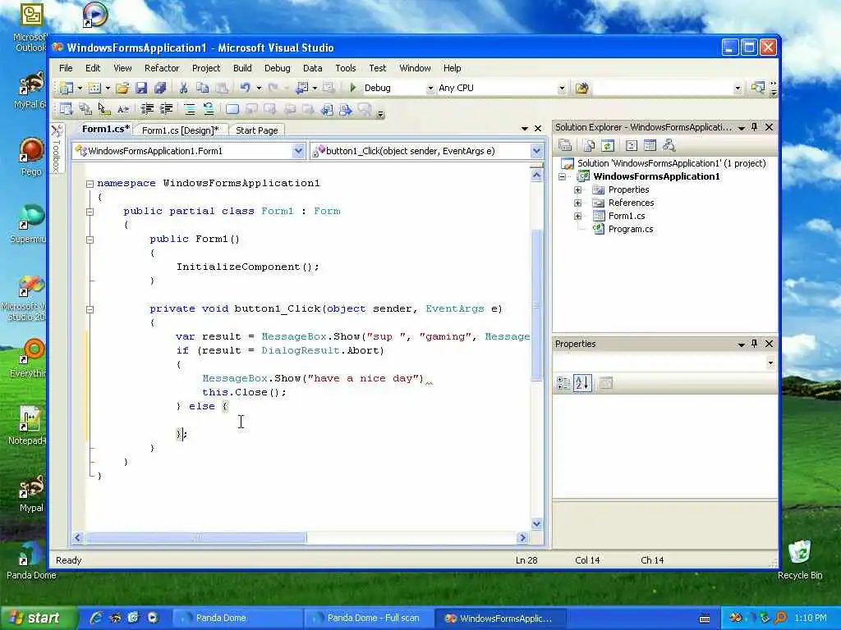
Task: Toggle Alphabetical sort in Properties panel
Action: pyautogui.click(x=582, y=383)
